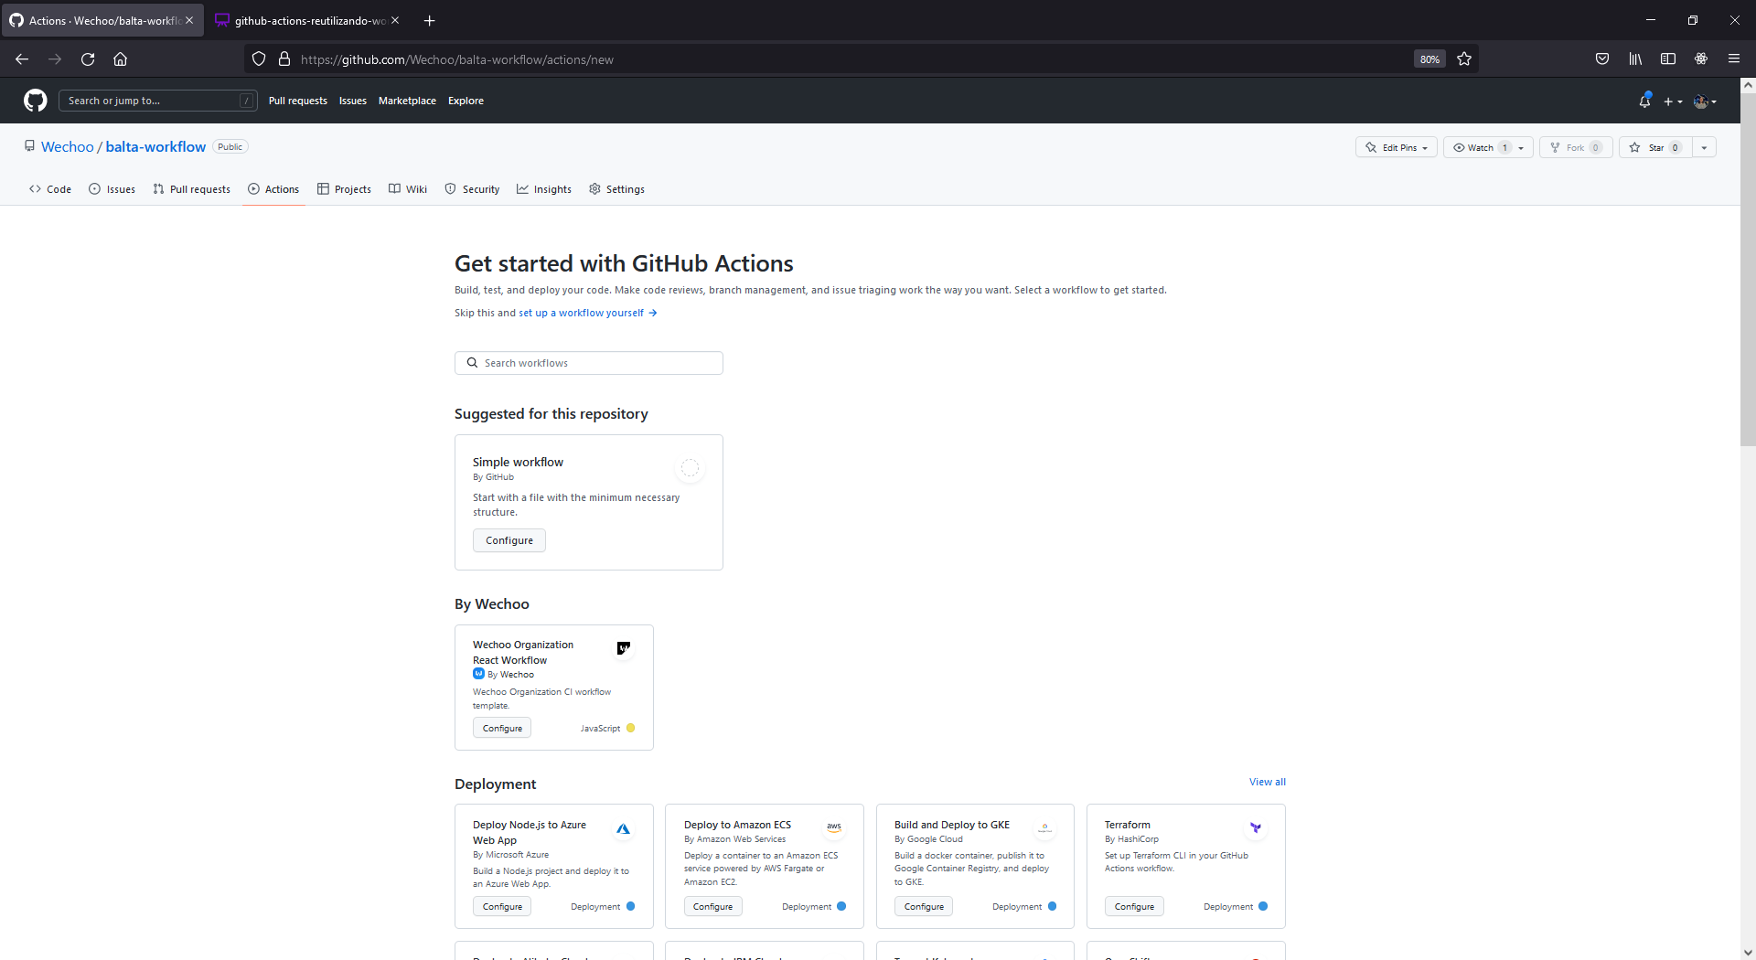Click the Azure logo on deployment card
The image size is (1756, 960).
point(623,829)
